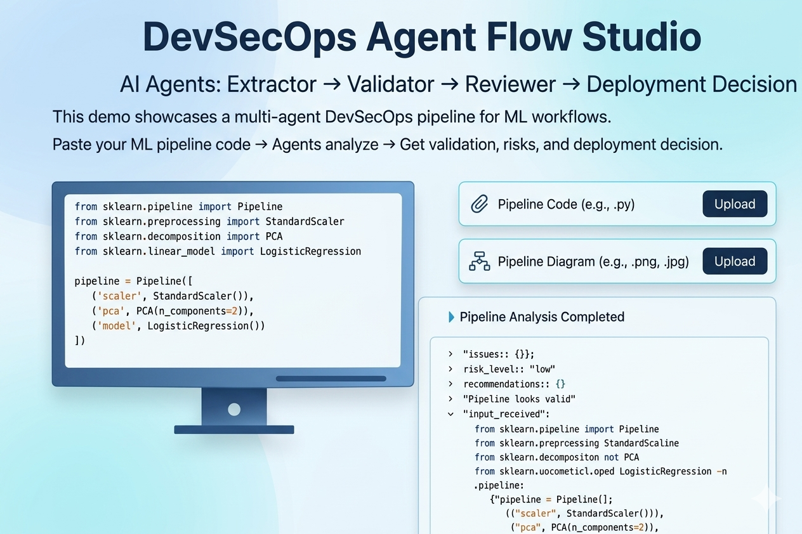Collapse the "input_received" row

click(x=450, y=414)
